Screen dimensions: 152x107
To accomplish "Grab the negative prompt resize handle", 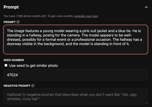I will 146,103.
